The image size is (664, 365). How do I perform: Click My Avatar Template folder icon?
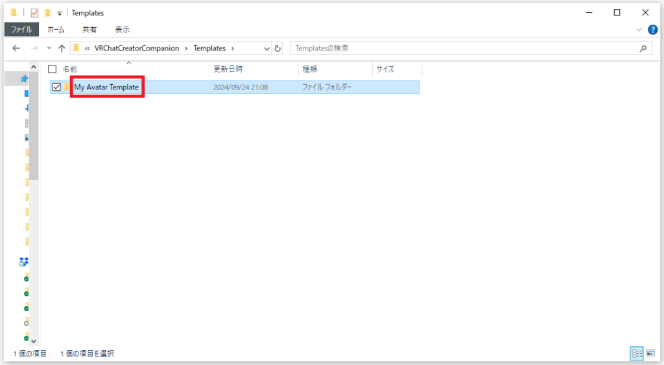click(67, 87)
